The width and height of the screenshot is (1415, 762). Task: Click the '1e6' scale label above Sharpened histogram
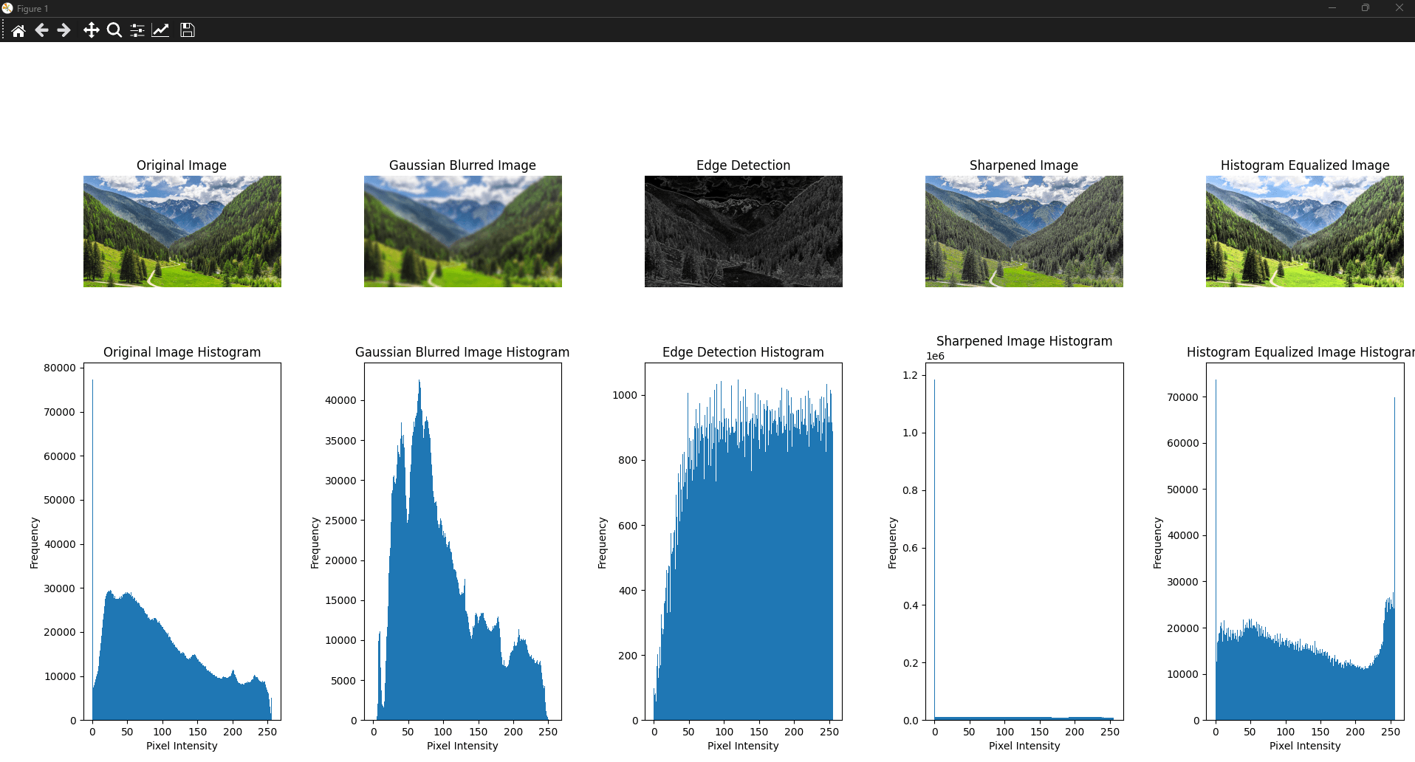[x=935, y=356]
